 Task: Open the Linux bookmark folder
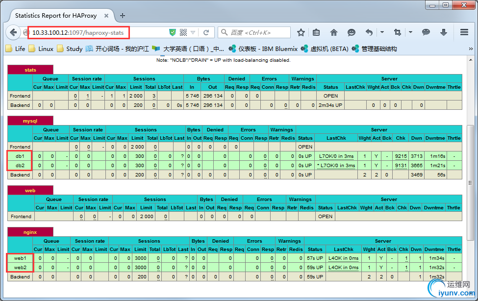pos(41,49)
